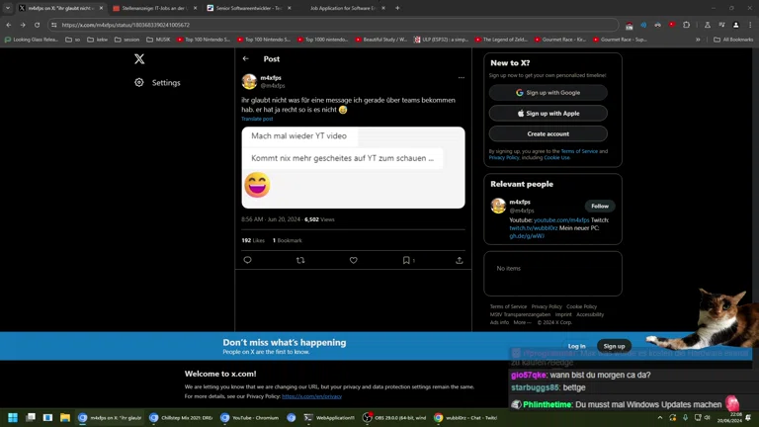Screen dimensions: 759x427
Task: Share the post via share icon
Action: point(459,261)
